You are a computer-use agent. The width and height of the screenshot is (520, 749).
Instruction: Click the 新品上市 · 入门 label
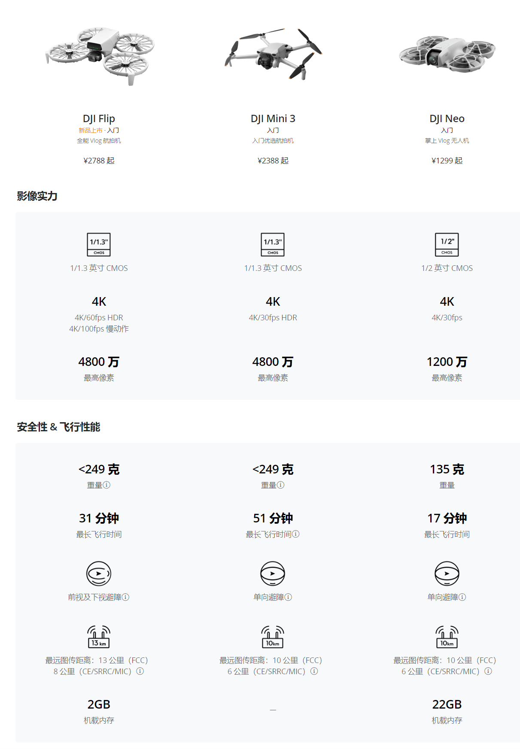tap(99, 130)
